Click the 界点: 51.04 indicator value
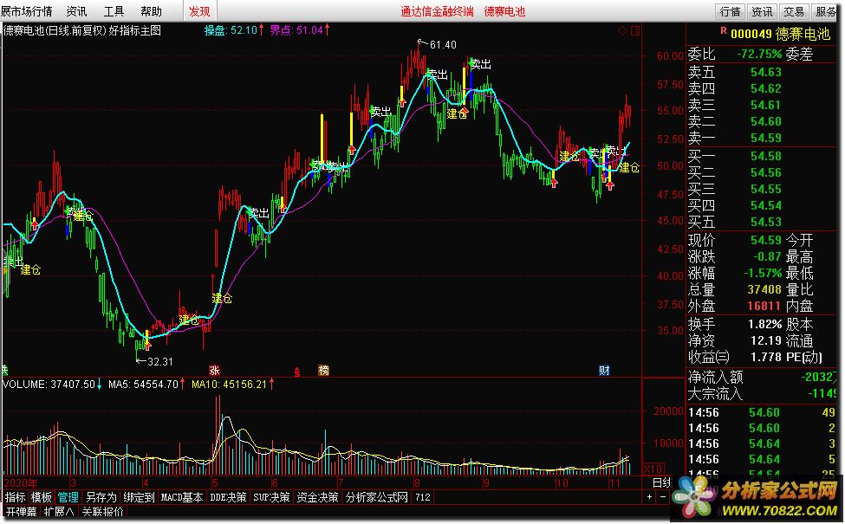 point(300,30)
